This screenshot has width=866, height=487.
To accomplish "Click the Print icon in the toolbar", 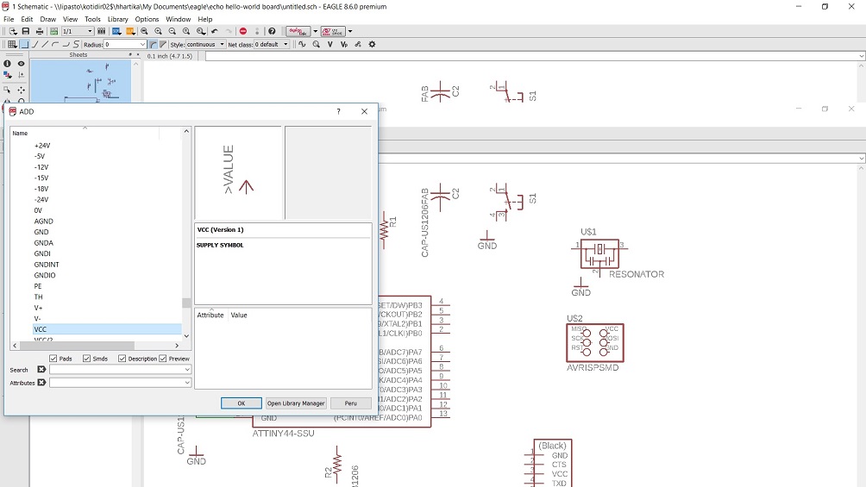I will pos(39,32).
